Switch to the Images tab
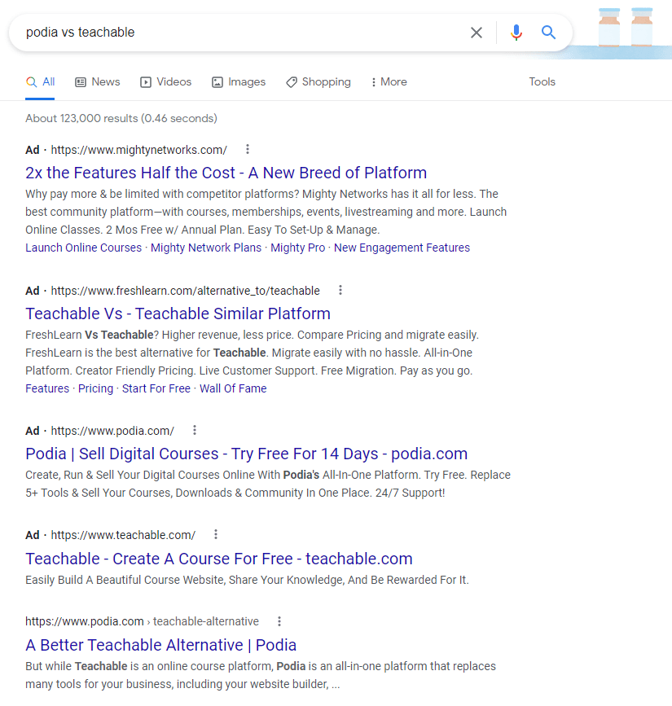 [239, 82]
